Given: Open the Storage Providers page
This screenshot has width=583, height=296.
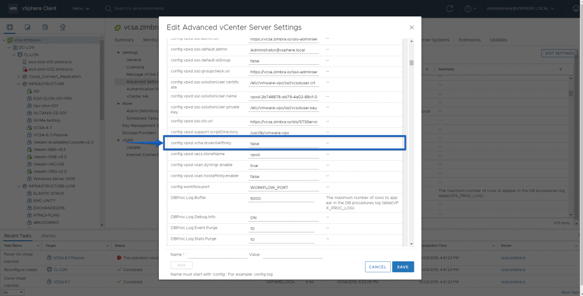Looking at the screenshot, I should 139,133.
